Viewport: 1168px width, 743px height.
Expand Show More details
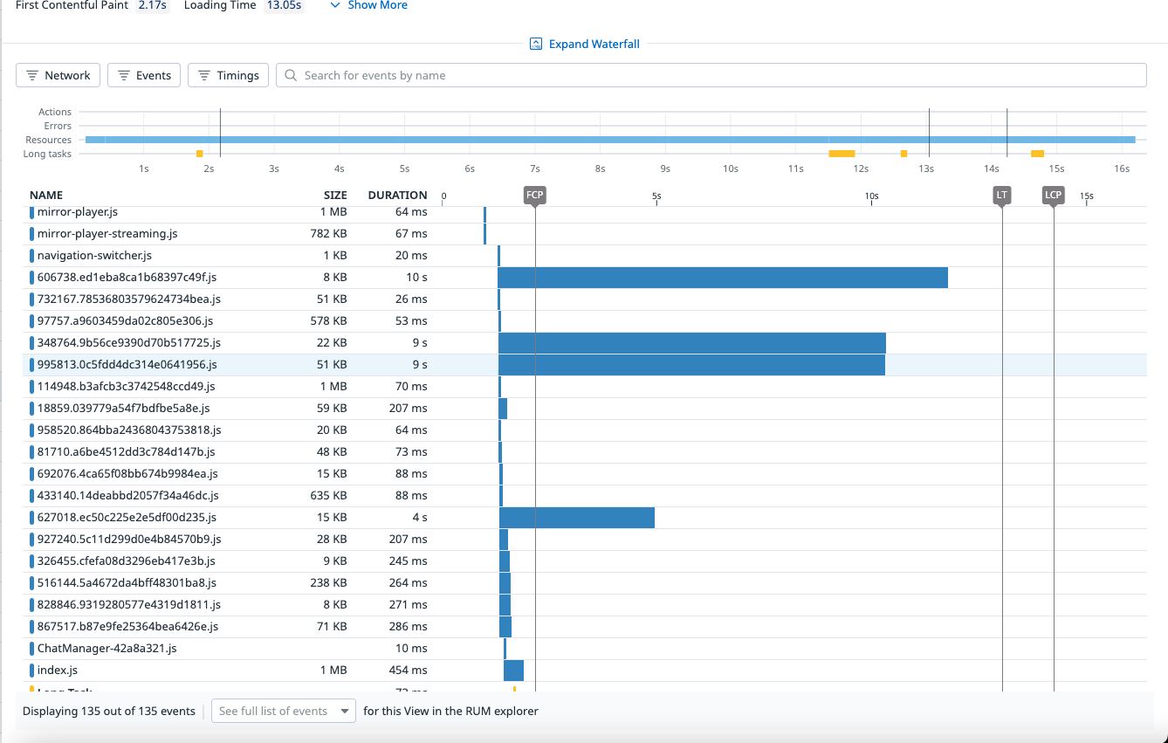point(368,5)
